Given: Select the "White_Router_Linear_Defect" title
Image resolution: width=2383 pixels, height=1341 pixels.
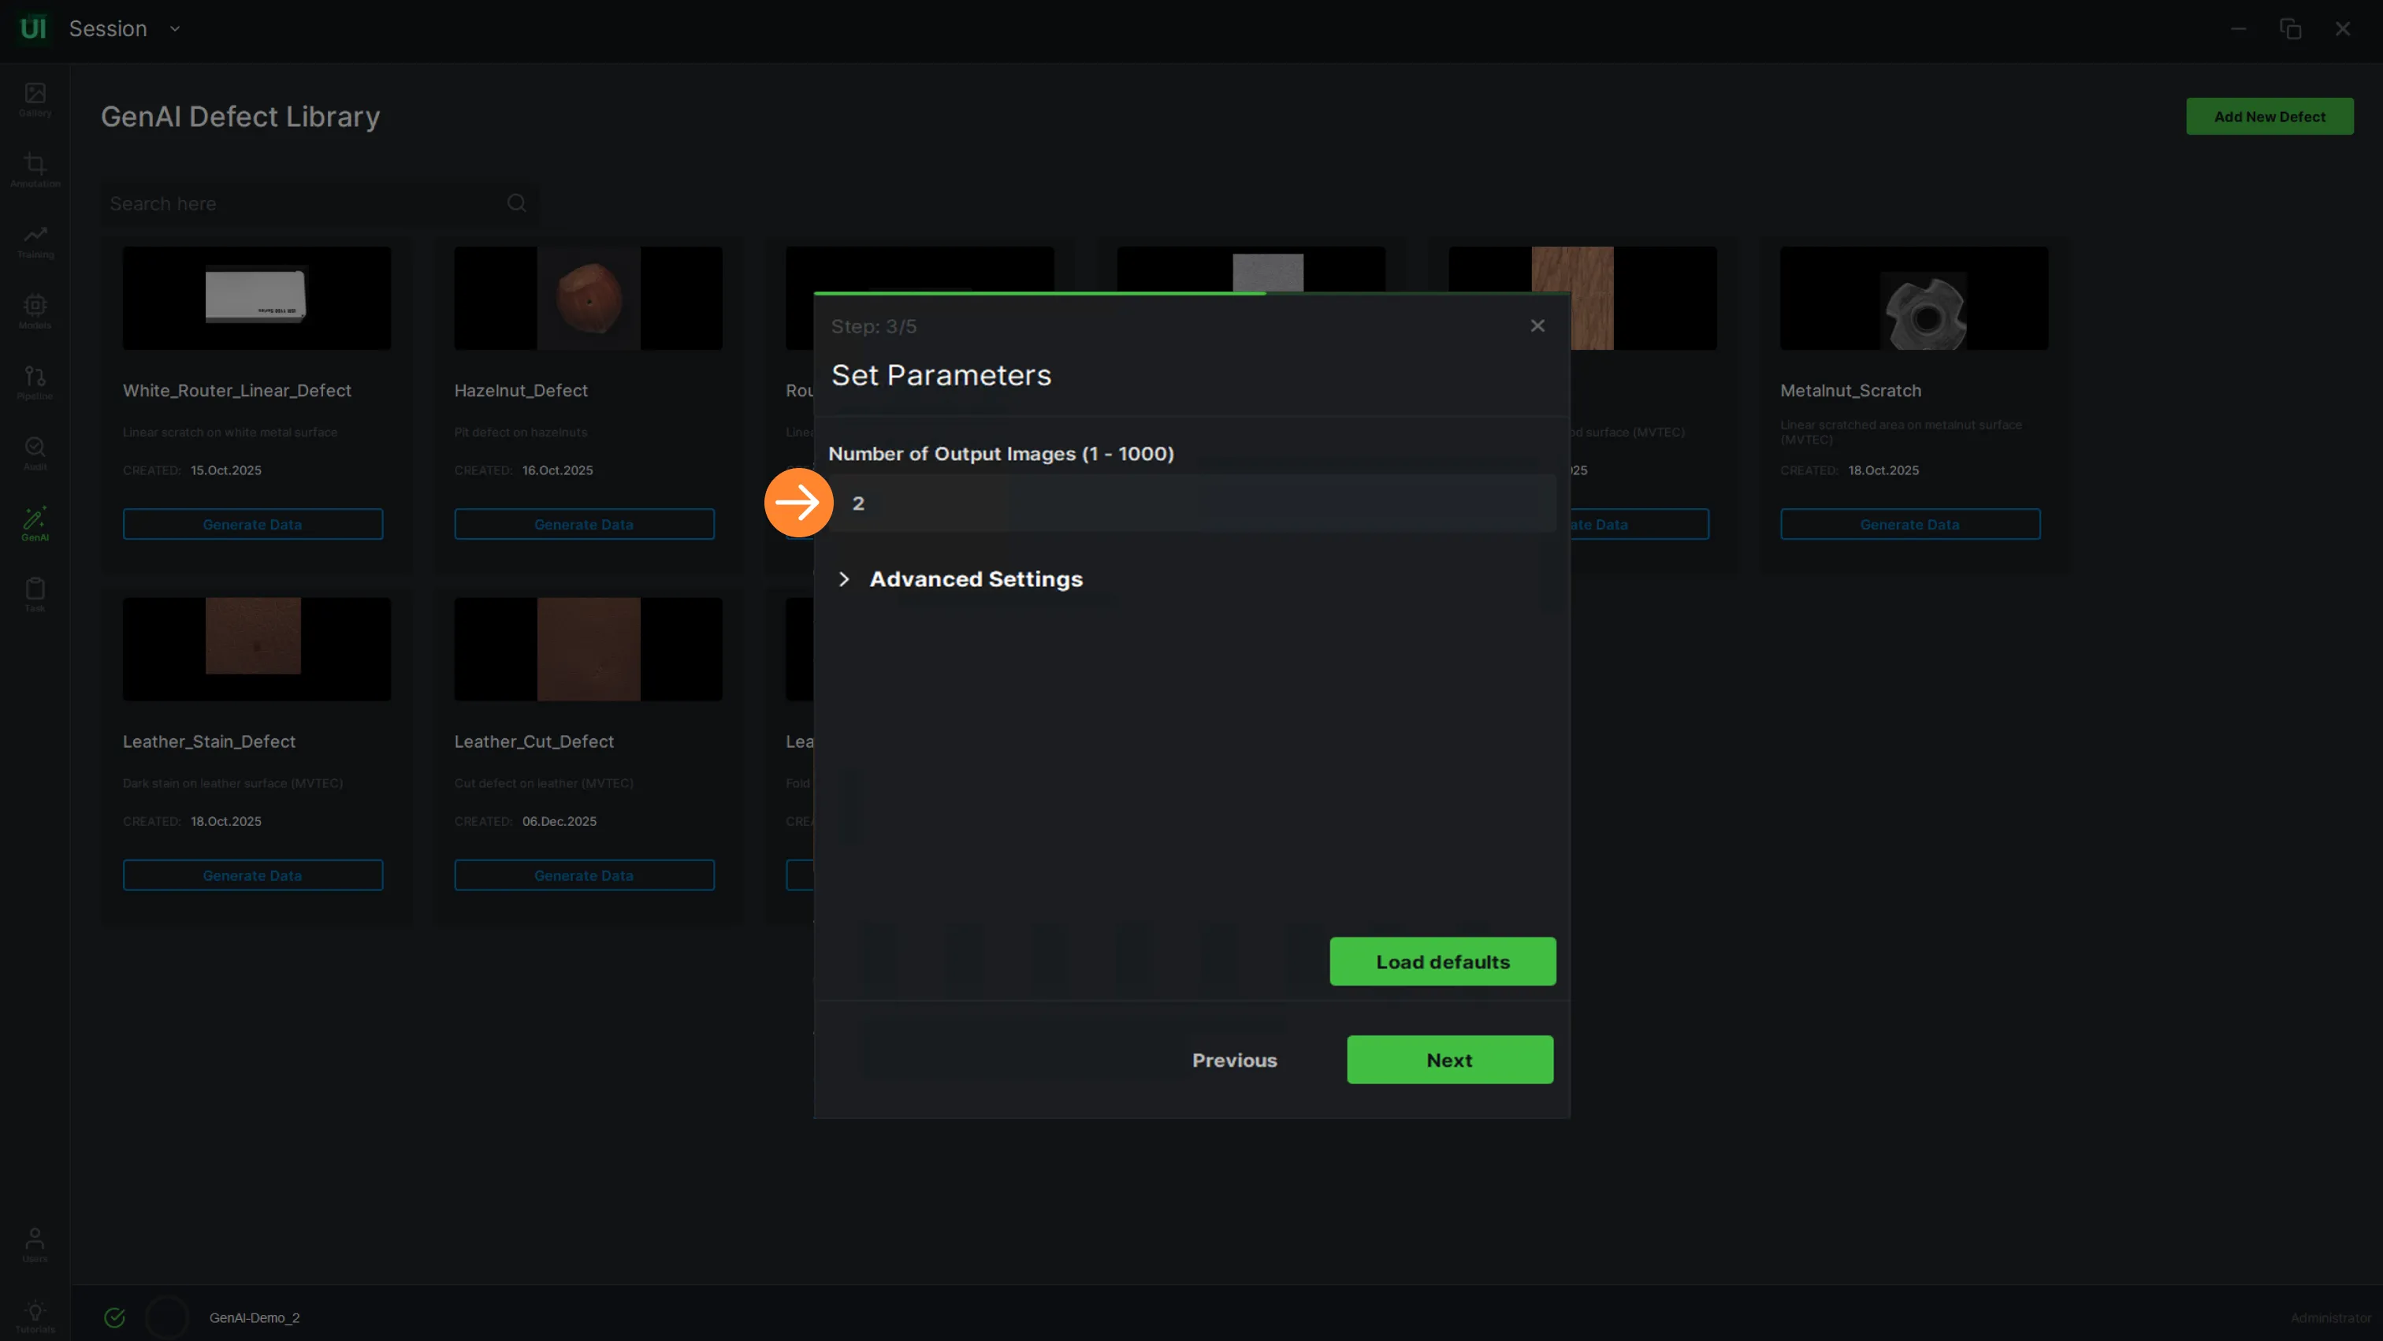Looking at the screenshot, I should coord(237,390).
